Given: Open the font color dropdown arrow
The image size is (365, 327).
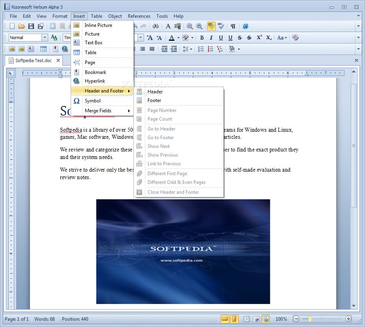Looking at the screenshot, I should (178, 38).
